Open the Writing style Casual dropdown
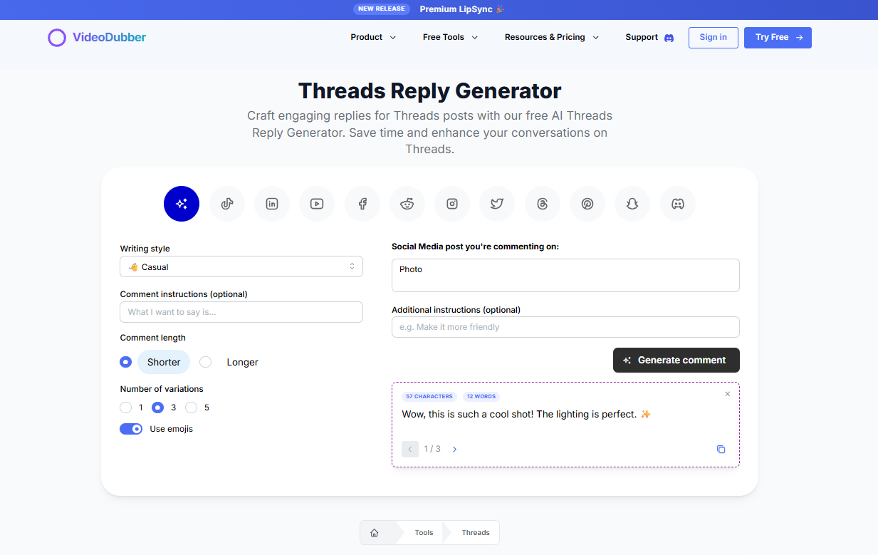Image resolution: width=878 pixels, height=555 pixels. pyautogui.click(x=241, y=266)
